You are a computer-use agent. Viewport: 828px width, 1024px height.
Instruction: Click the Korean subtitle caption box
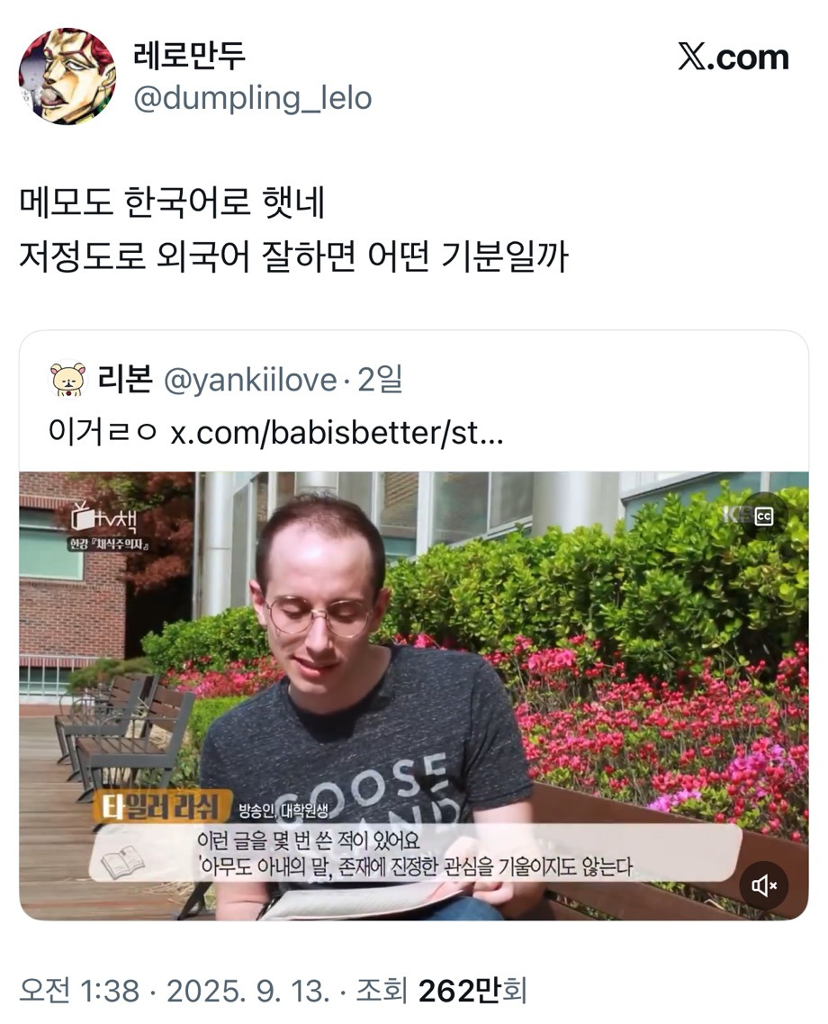tap(415, 853)
